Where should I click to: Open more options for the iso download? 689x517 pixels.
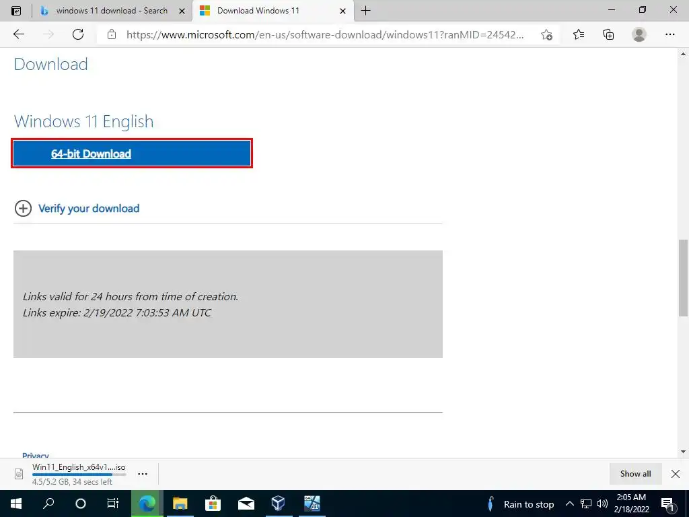(143, 474)
